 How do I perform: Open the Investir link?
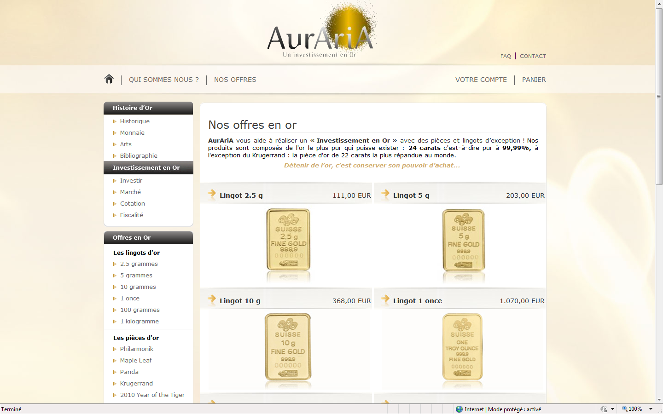tap(131, 181)
